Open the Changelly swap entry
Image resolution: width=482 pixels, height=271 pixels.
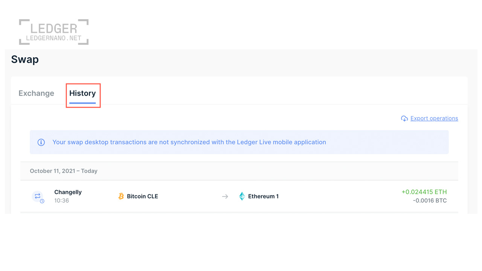click(239, 196)
